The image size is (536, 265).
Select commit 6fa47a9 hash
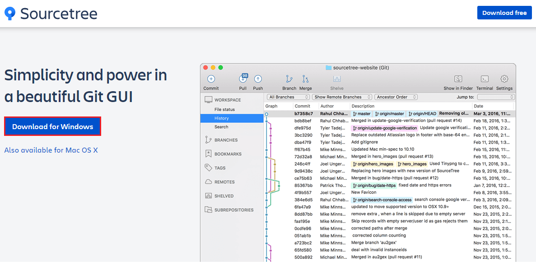[x=303, y=207]
